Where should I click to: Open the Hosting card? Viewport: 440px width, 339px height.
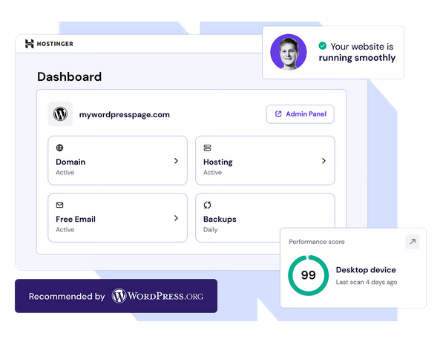[265, 160]
